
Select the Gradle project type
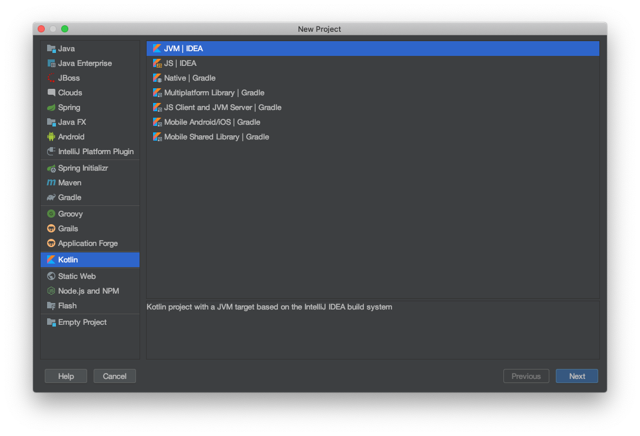tap(90, 197)
